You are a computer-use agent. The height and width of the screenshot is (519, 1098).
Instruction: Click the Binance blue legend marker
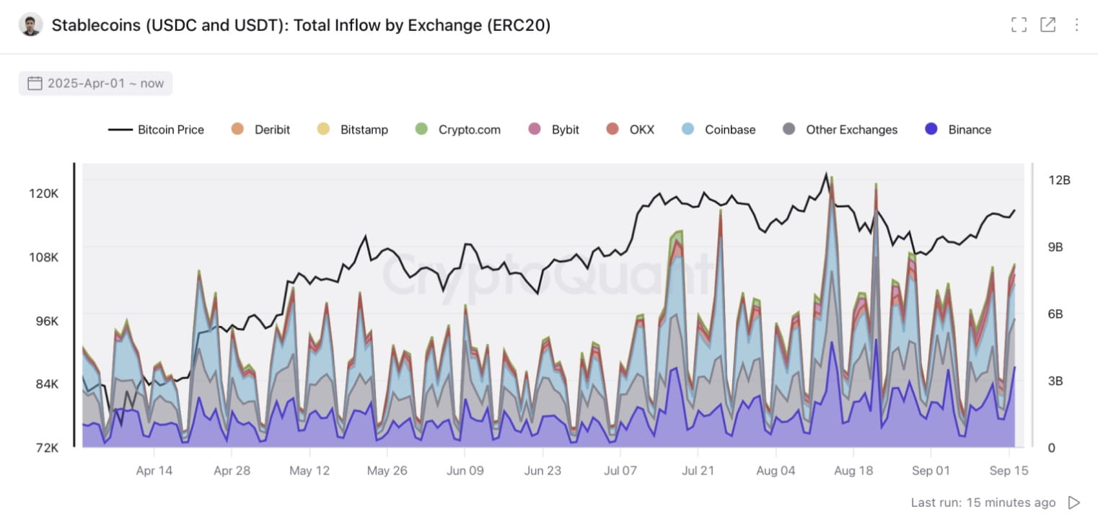(932, 130)
